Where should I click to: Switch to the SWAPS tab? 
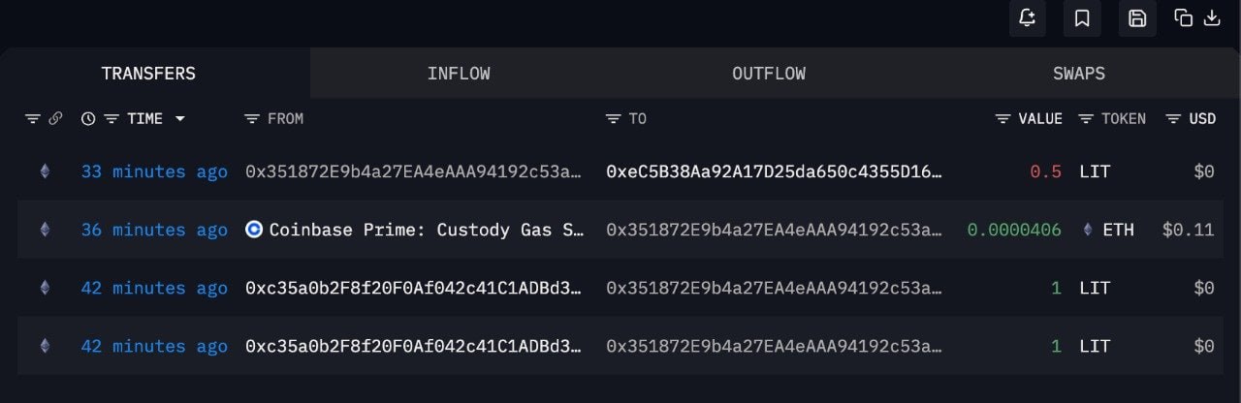[x=1079, y=74]
